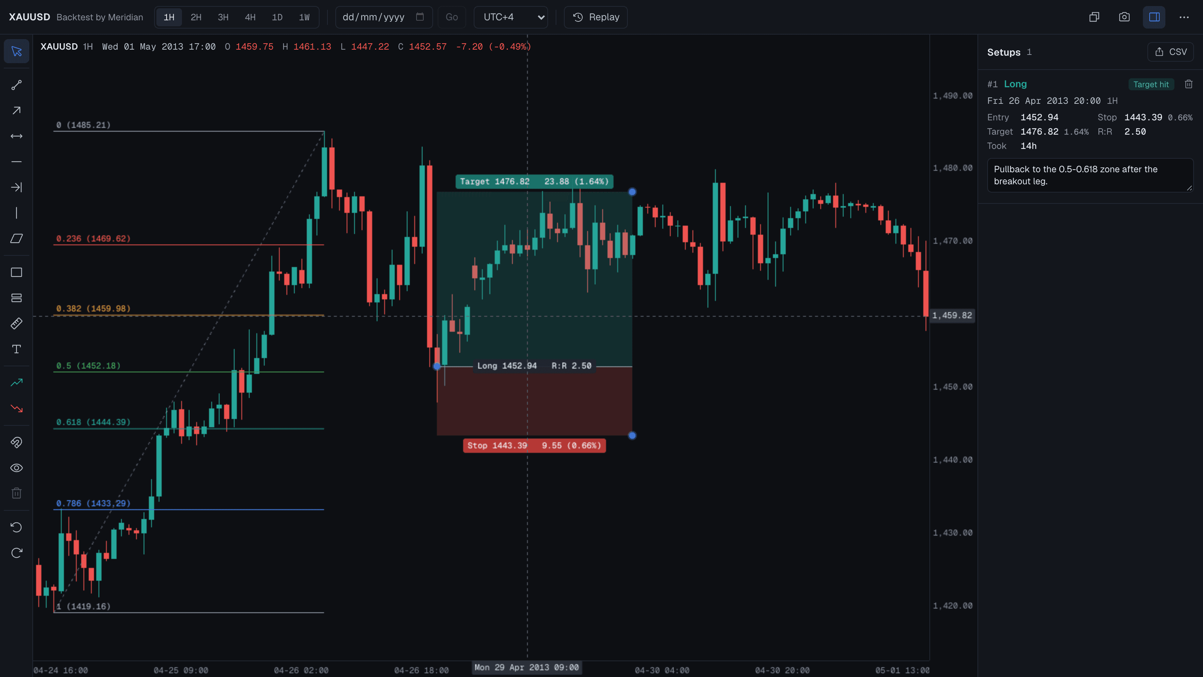Open the more options ellipsis menu
The image size is (1203, 677).
(1184, 17)
